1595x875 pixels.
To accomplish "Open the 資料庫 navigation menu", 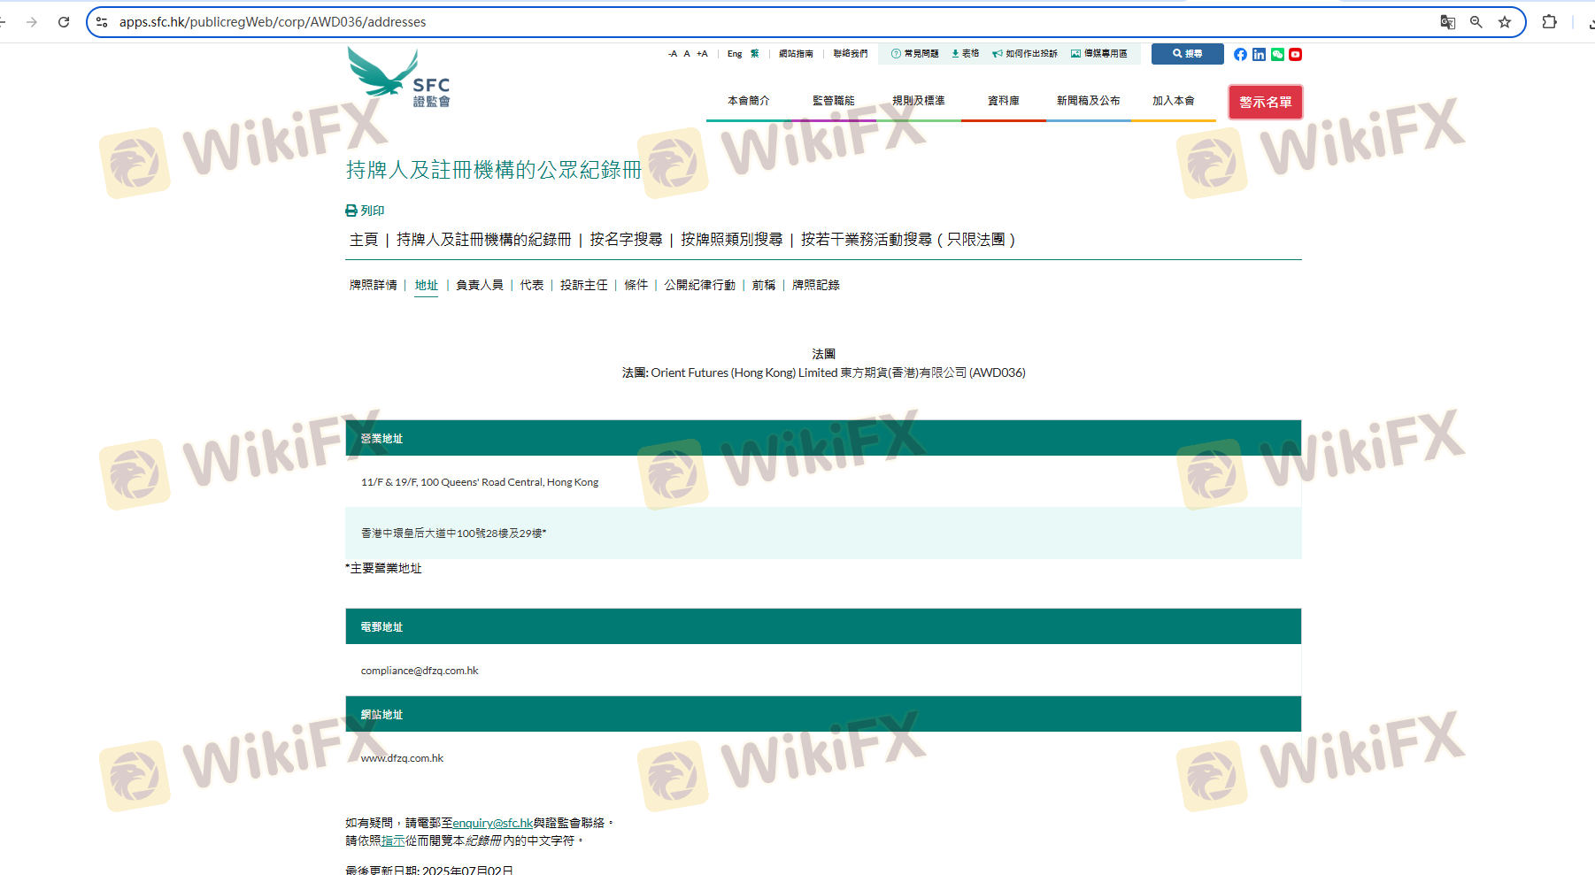I will point(1003,101).
